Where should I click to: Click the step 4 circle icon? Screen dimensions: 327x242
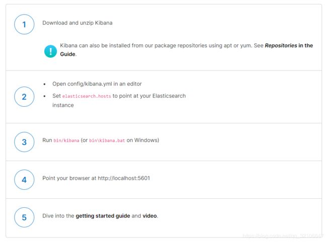[24, 180]
